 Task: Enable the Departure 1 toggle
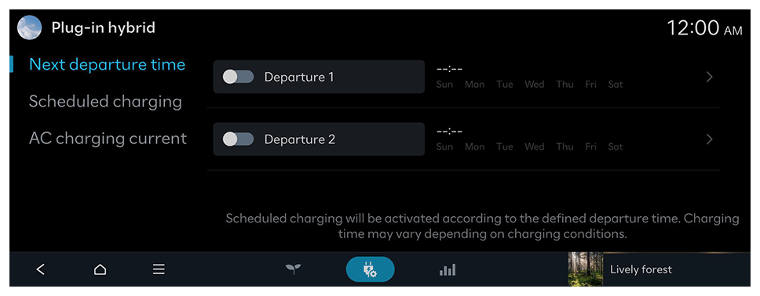pyautogui.click(x=238, y=77)
